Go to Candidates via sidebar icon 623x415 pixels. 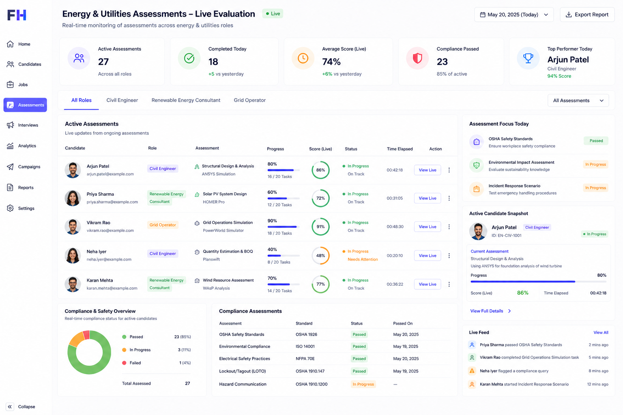[x=10, y=64]
